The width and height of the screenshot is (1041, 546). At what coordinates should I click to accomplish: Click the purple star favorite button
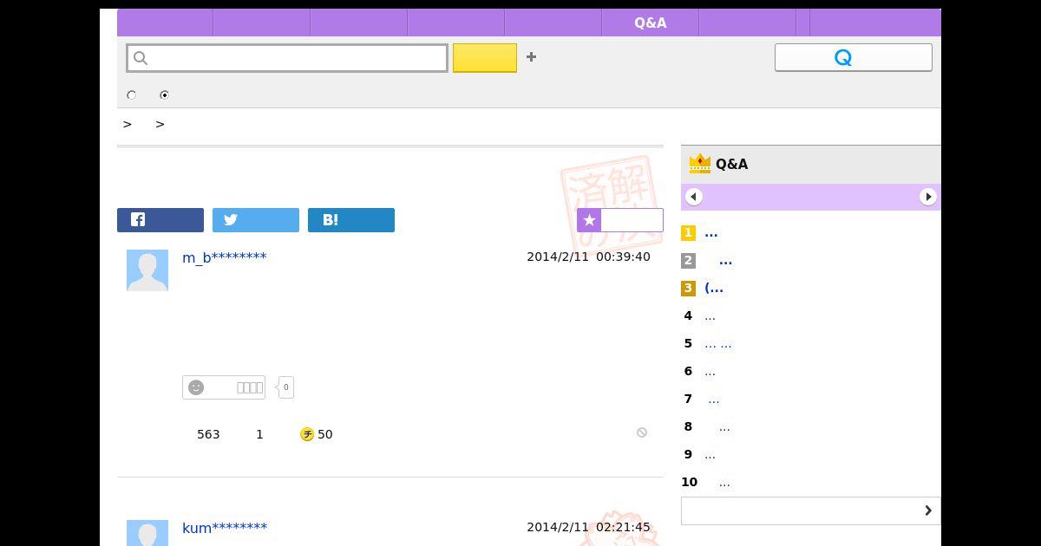click(x=620, y=220)
